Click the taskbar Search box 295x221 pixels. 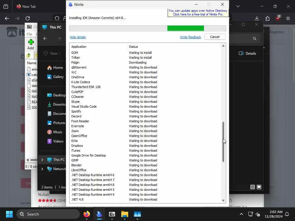[48, 214]
